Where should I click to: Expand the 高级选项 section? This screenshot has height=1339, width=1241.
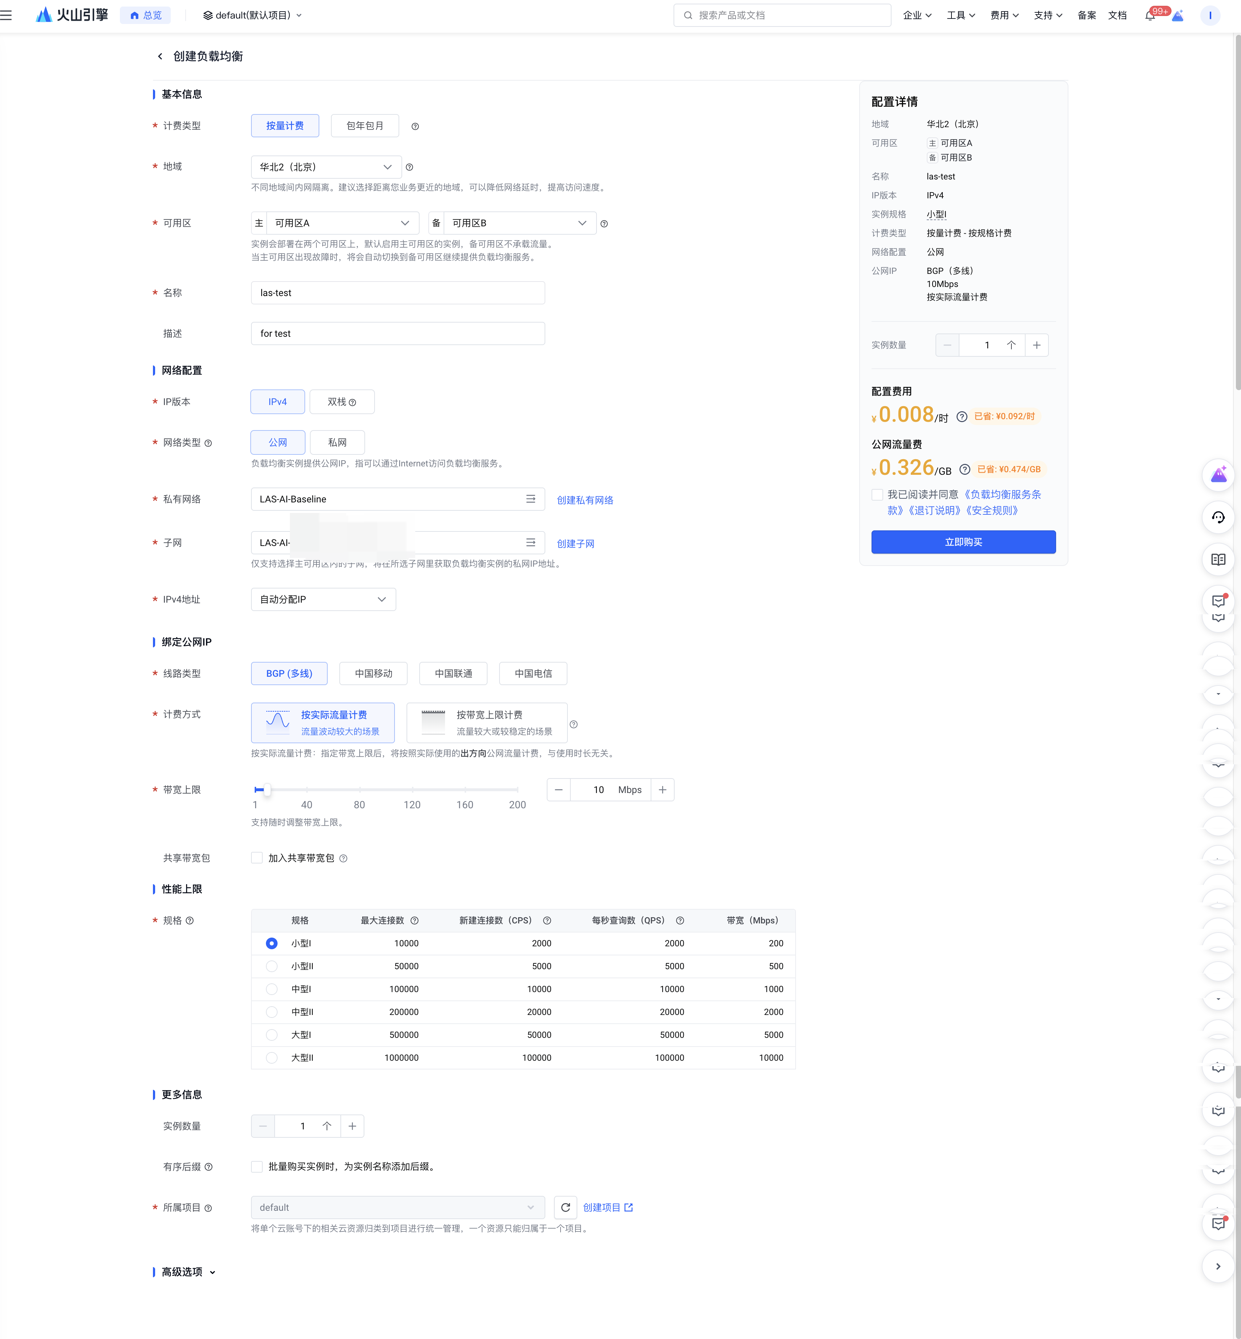coord(188,1272)
